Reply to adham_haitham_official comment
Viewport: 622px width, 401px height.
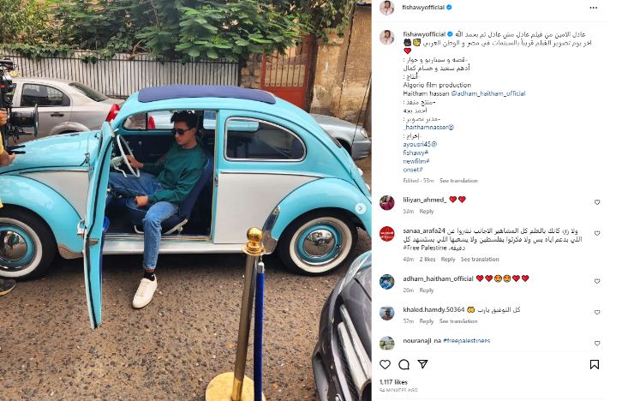(427, 290)
